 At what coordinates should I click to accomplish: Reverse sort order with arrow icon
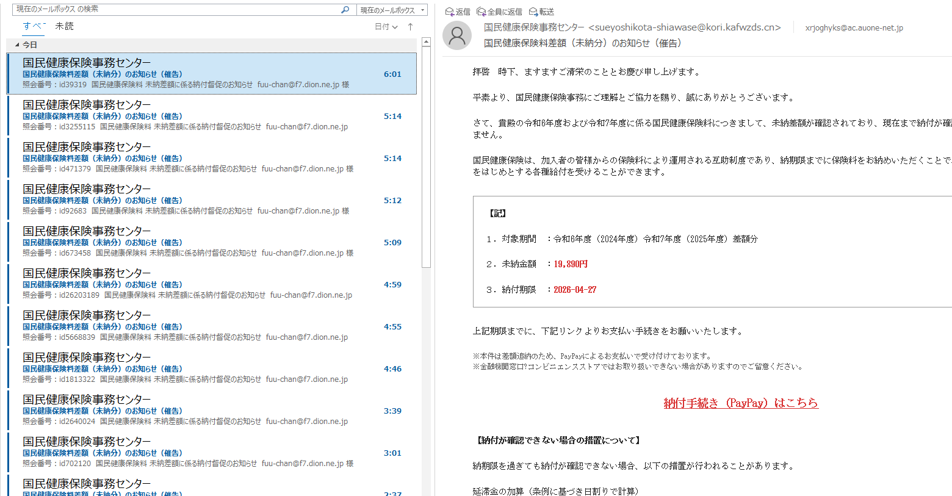tap(410, 27)
